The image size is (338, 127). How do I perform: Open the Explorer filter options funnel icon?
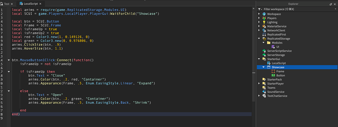coord(260,9)
